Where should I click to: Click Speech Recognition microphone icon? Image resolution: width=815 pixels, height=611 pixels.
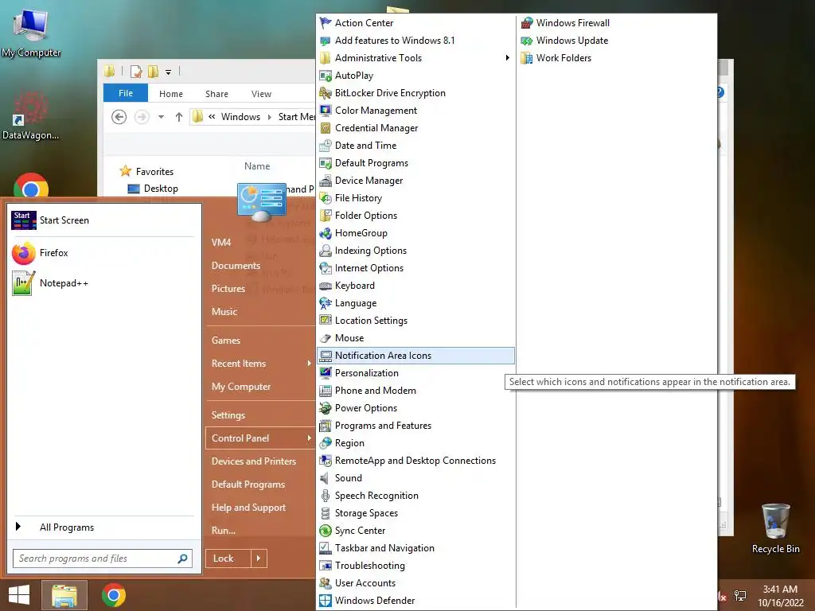[326, 496]
